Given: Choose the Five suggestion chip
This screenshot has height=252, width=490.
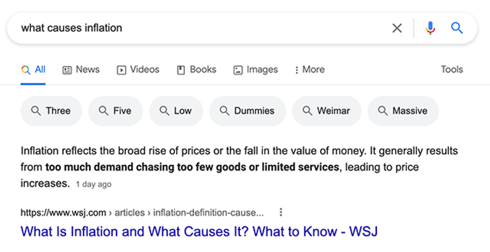Looking at the screenshot, I should 115,111.
